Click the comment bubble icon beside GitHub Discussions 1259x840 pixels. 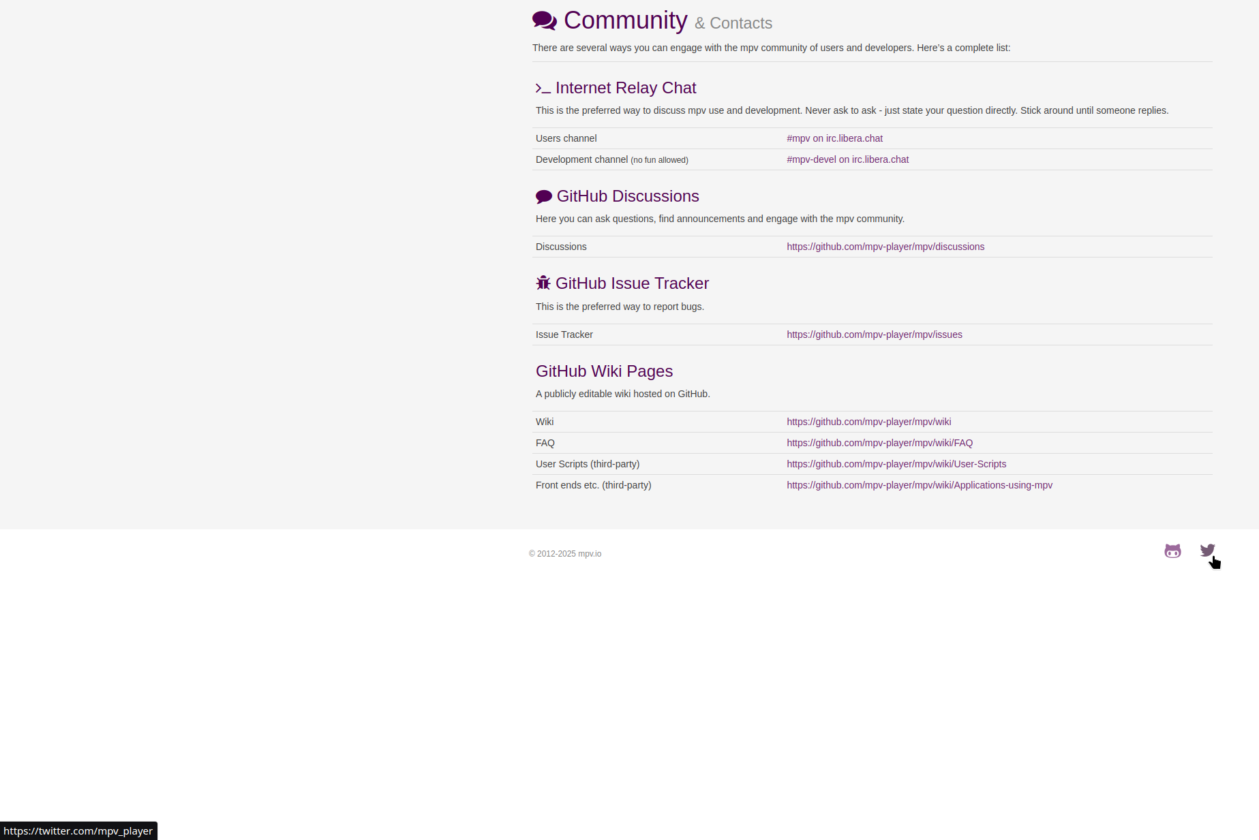pos(544,197)
